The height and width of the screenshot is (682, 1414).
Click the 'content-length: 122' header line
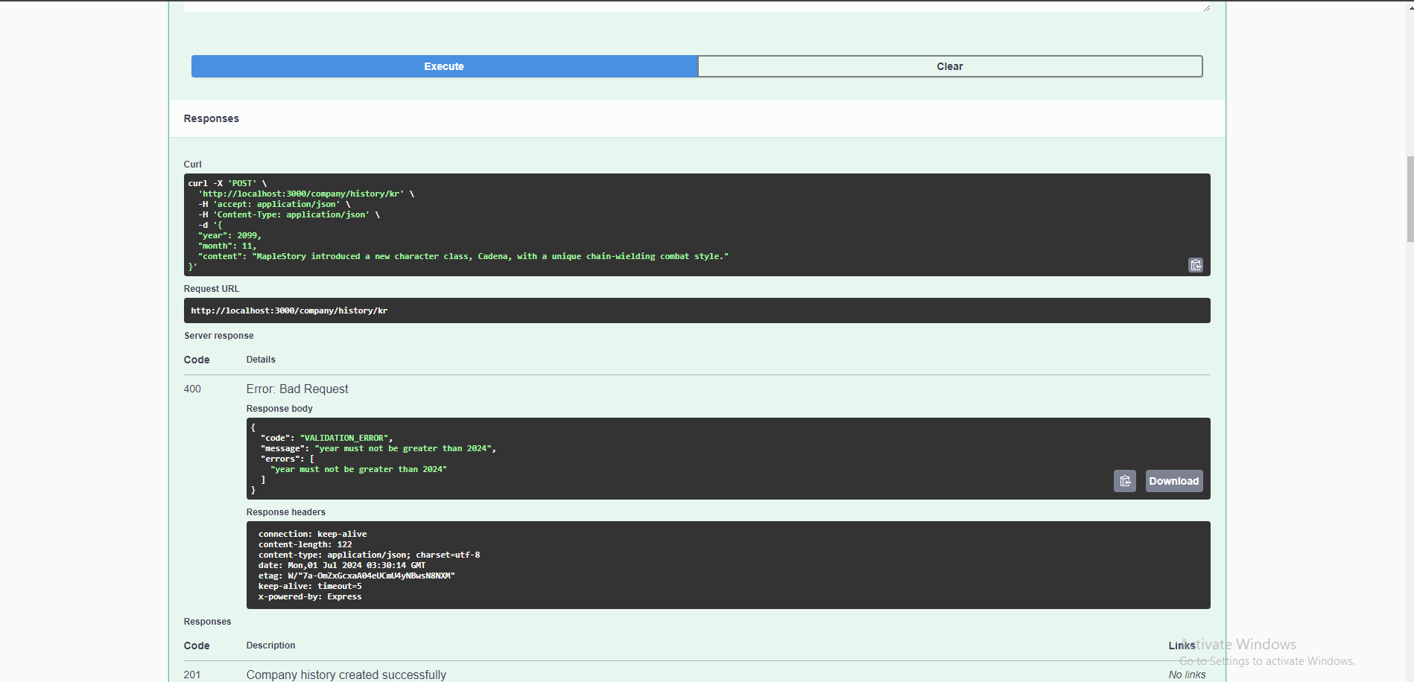(305, 544)
